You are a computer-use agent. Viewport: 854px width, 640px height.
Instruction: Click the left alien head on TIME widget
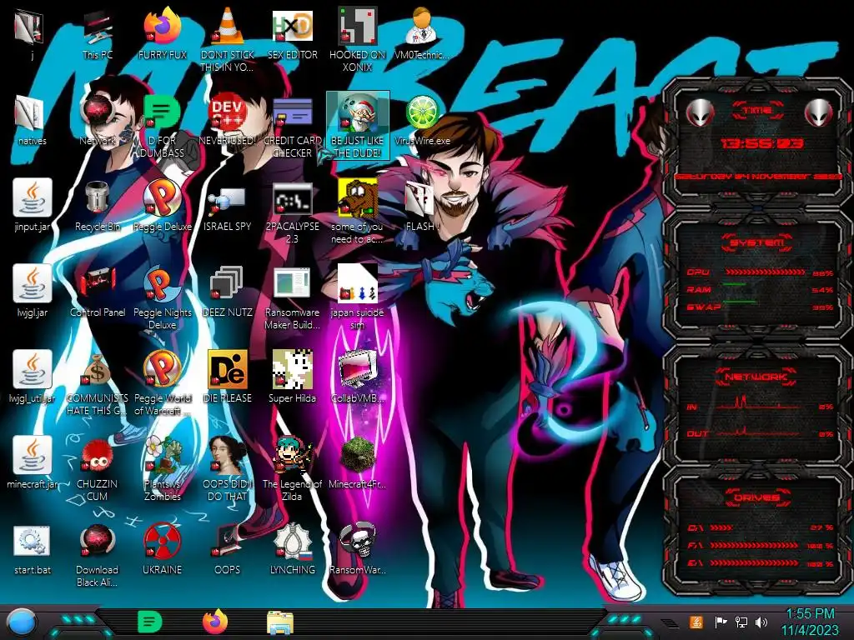click(701, 113)
